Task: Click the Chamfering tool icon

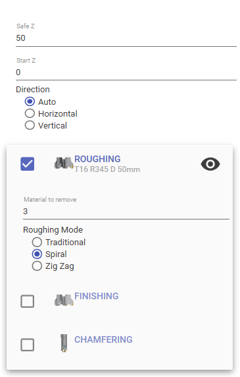Action: click(64, 343)
